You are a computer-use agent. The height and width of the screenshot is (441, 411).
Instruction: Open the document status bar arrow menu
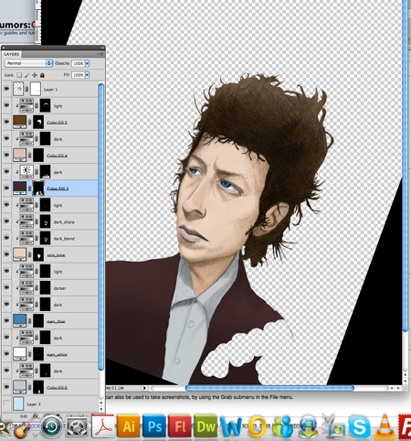[144, 388]
